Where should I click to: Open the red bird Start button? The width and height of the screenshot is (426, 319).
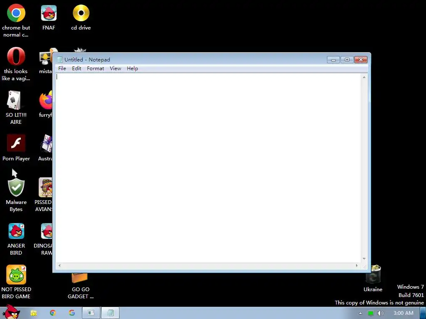(11, 312)
